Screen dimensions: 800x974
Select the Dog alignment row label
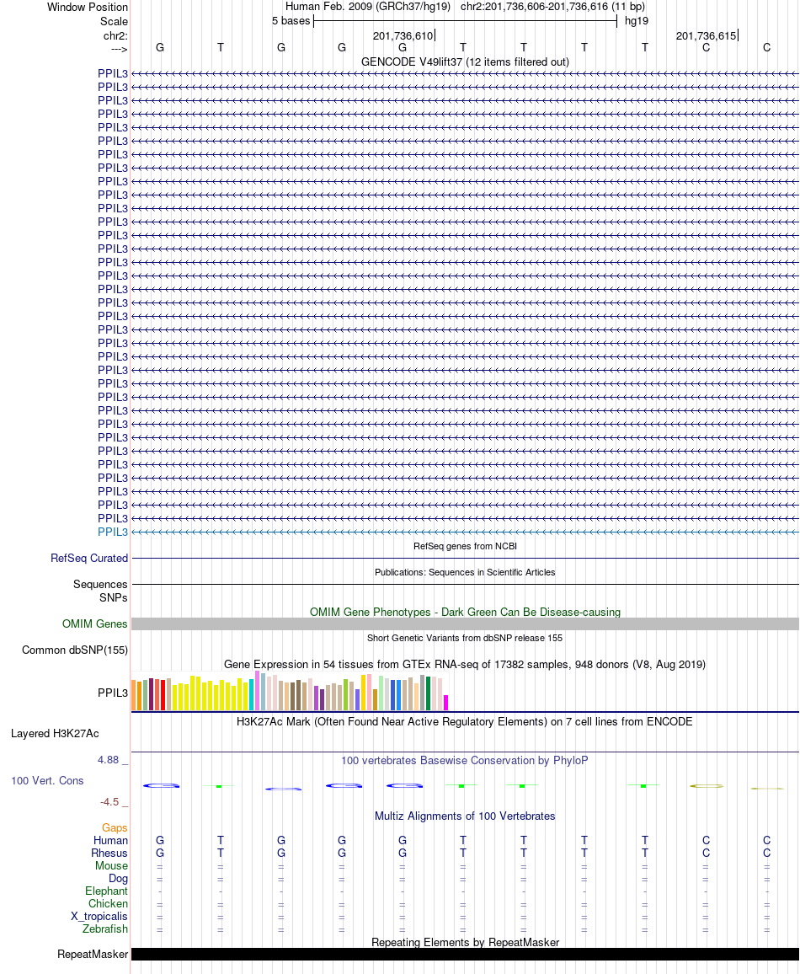pyautogui.click(x=118, y=878)
